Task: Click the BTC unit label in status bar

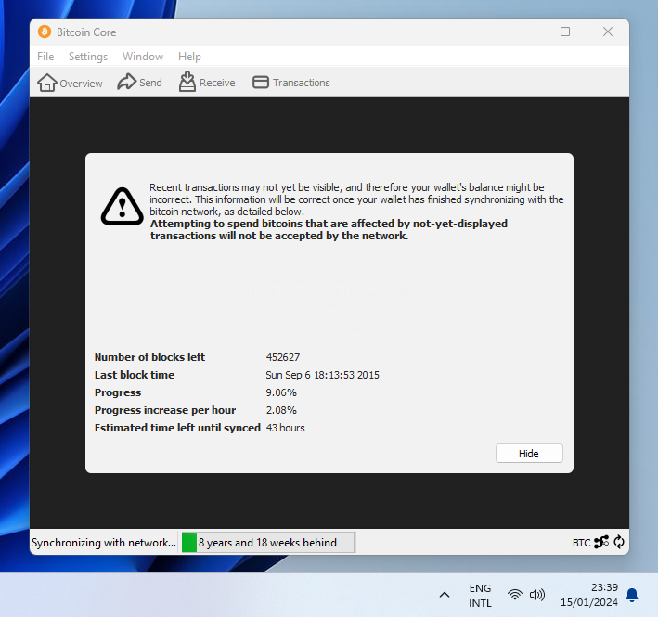Action: (x=581, y=543)
